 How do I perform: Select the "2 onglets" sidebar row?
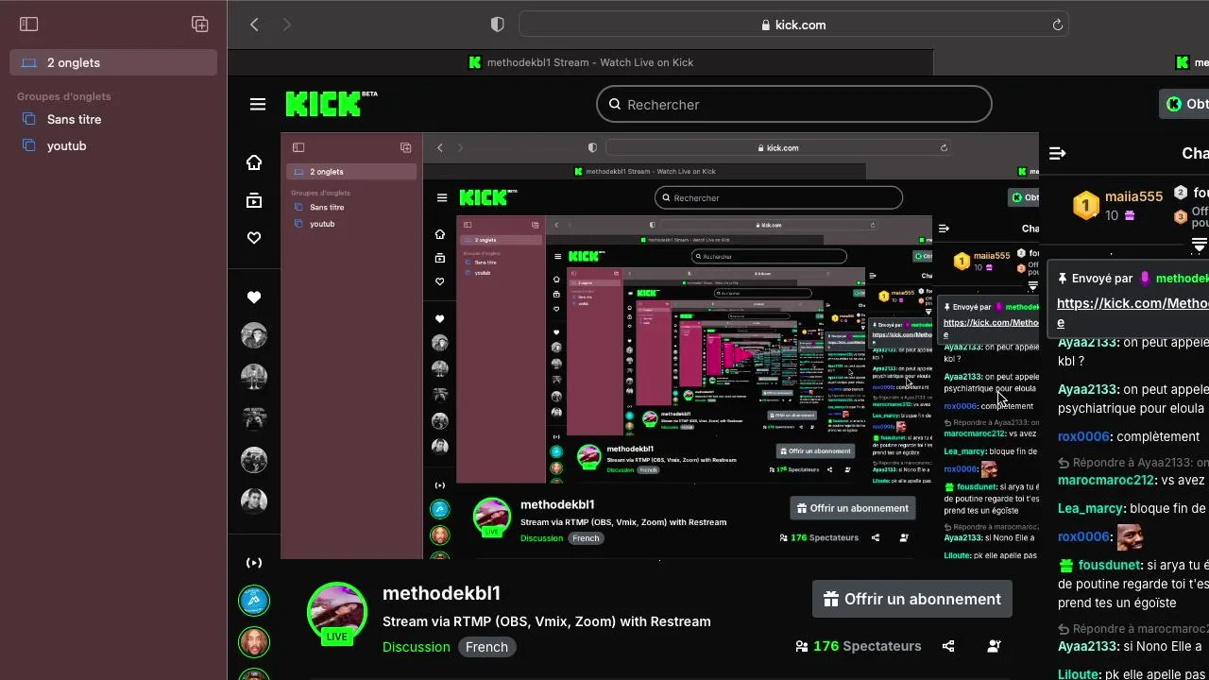(113, 62)
